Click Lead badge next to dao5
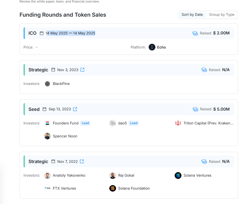This screenshot has width=246, height=204. (134, 123)
